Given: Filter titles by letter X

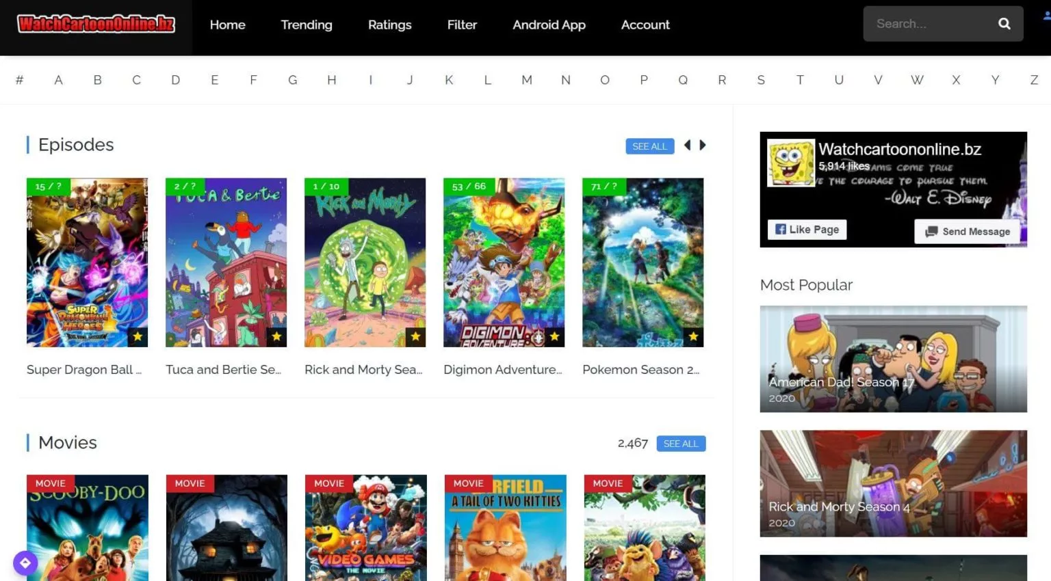Looking at the screenshot, I should coord(956,80).
